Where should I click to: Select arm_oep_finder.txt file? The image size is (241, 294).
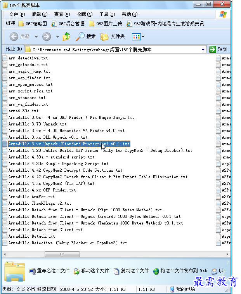click(x=29, y=78)
